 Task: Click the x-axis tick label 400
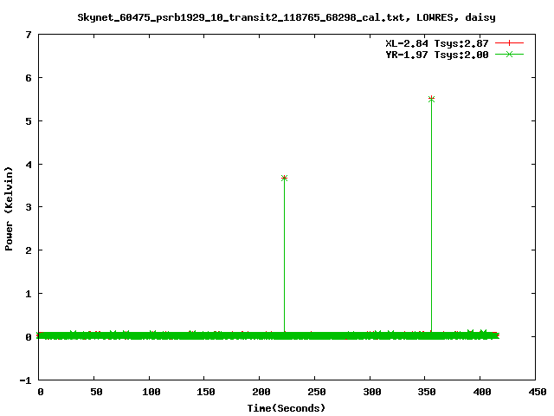tap(482, 392)
